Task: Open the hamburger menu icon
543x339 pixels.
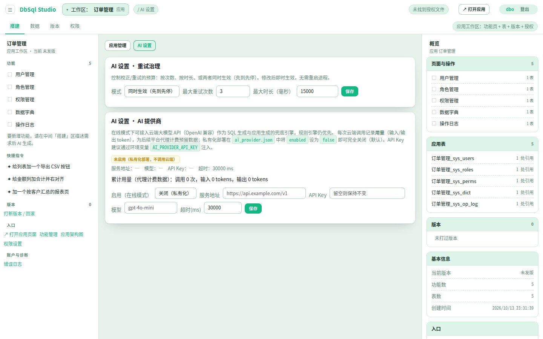Action: point(10,10)
